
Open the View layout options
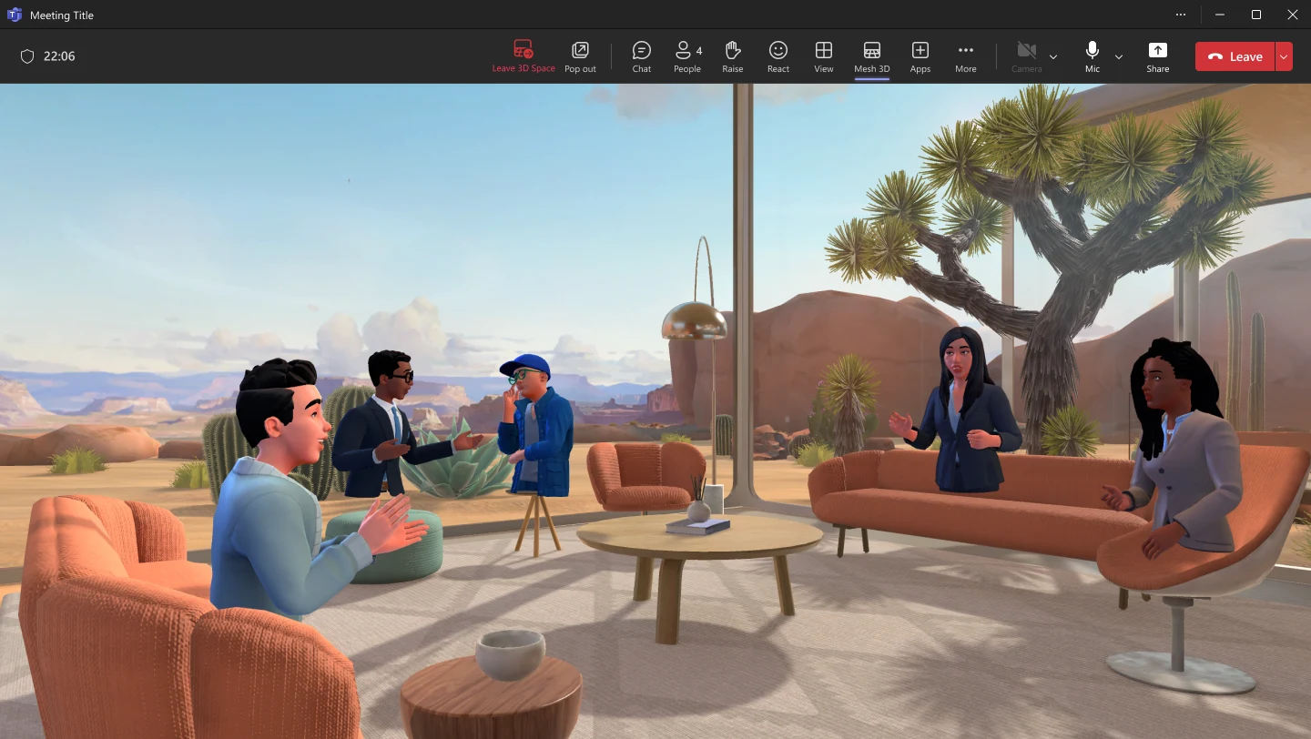pos(824,56)
